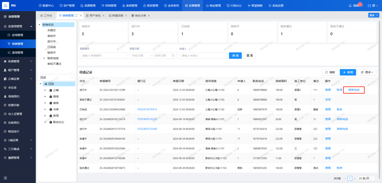This screenshot has height=183, width=382.
Task: Open C端运营 in sidebar
Action: (x=18, y=140)
